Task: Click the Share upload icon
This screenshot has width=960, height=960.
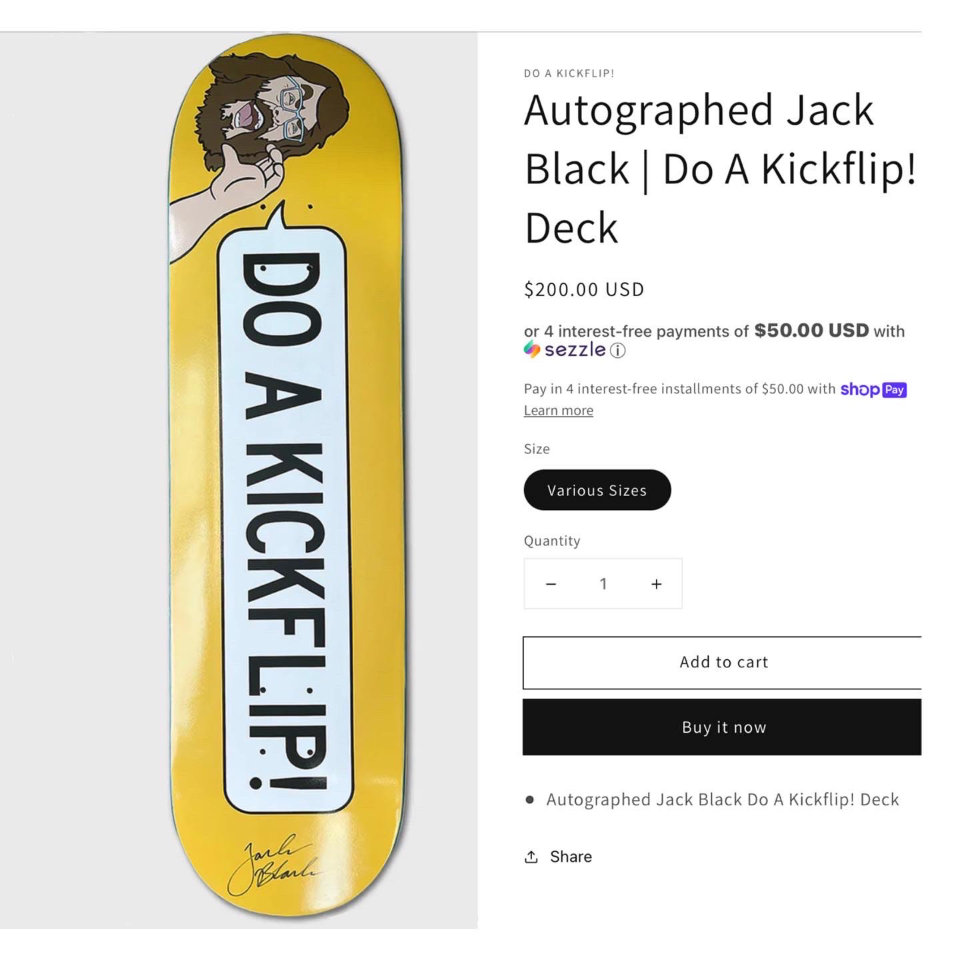Action: tap(531, 857)
